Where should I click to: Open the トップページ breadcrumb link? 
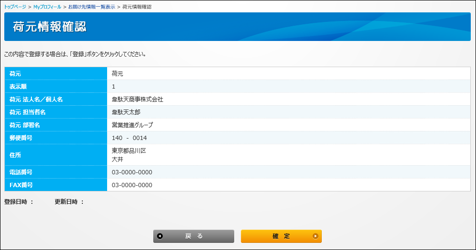click(x=15, y=7)
